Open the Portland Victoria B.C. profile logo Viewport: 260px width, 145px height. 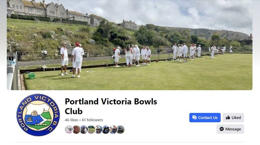pyautogui.click(x=38, y=115)
